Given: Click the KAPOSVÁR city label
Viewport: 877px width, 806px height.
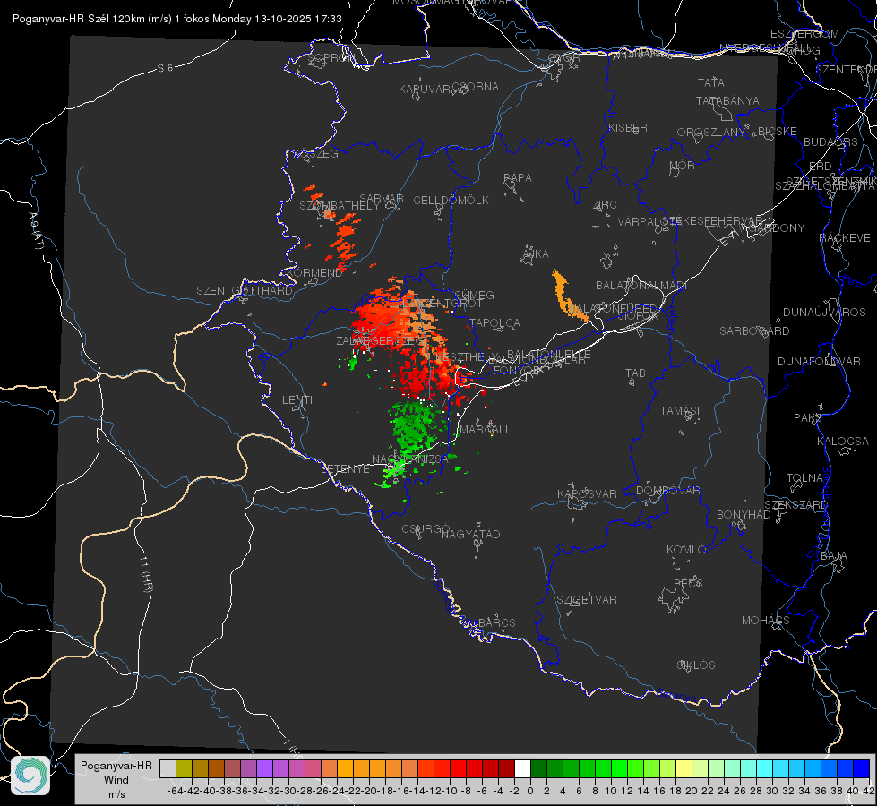Looking at the screenshot, I should pyautogui.click(x=587, y=493).
